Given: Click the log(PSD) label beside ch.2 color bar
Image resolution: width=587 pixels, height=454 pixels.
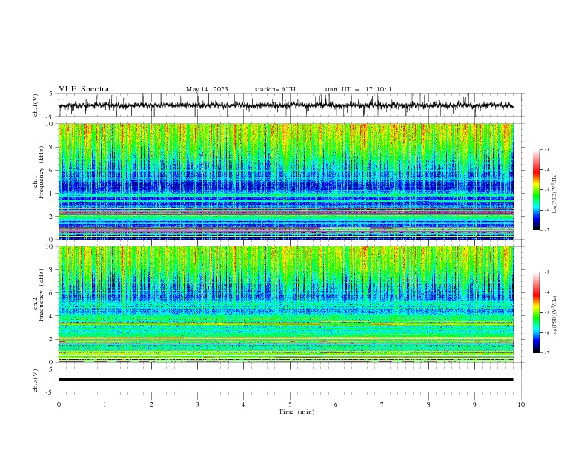Looking at the screenshot, I should pos(555,315).
